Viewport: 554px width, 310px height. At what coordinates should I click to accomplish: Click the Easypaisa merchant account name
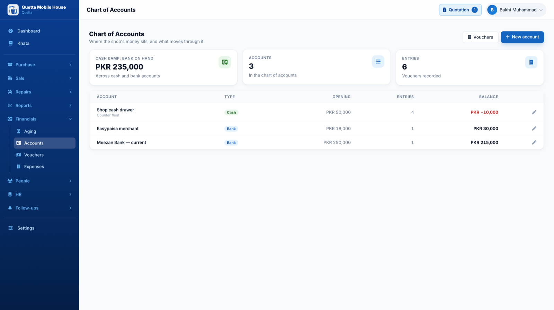(118, 129)
